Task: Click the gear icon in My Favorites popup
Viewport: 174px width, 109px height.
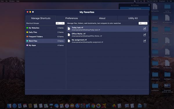Action: (x=149, y=5)
